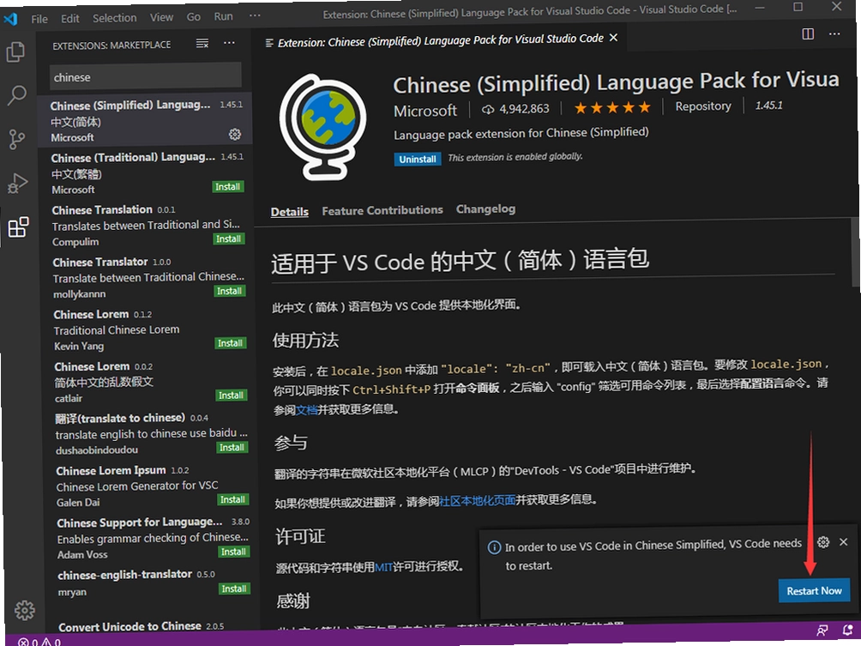The image size is (861, 646).
Task: Open the File menu
Action: 39,19
